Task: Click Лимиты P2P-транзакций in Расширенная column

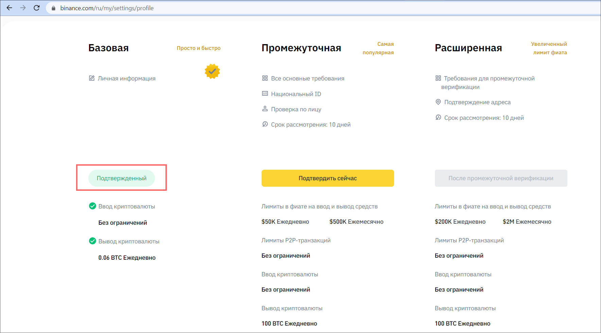Action: coord(469,240)
